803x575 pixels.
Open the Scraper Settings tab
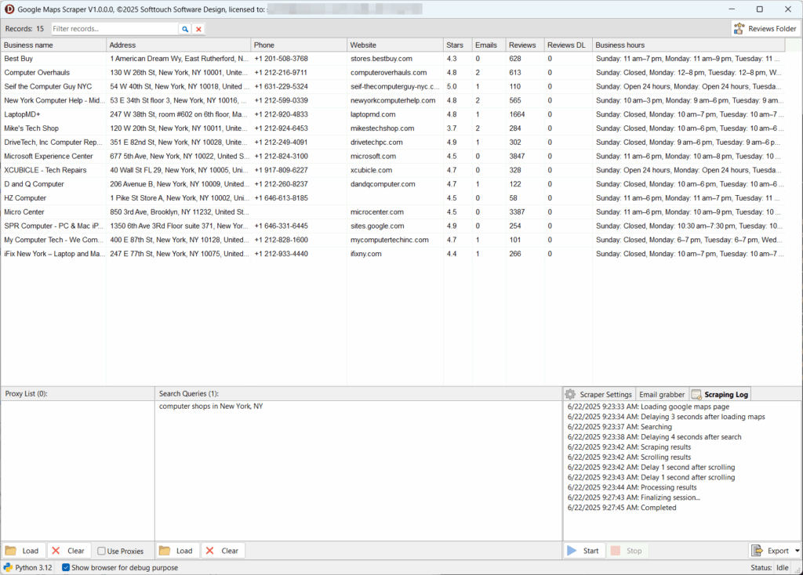(599, 394)
